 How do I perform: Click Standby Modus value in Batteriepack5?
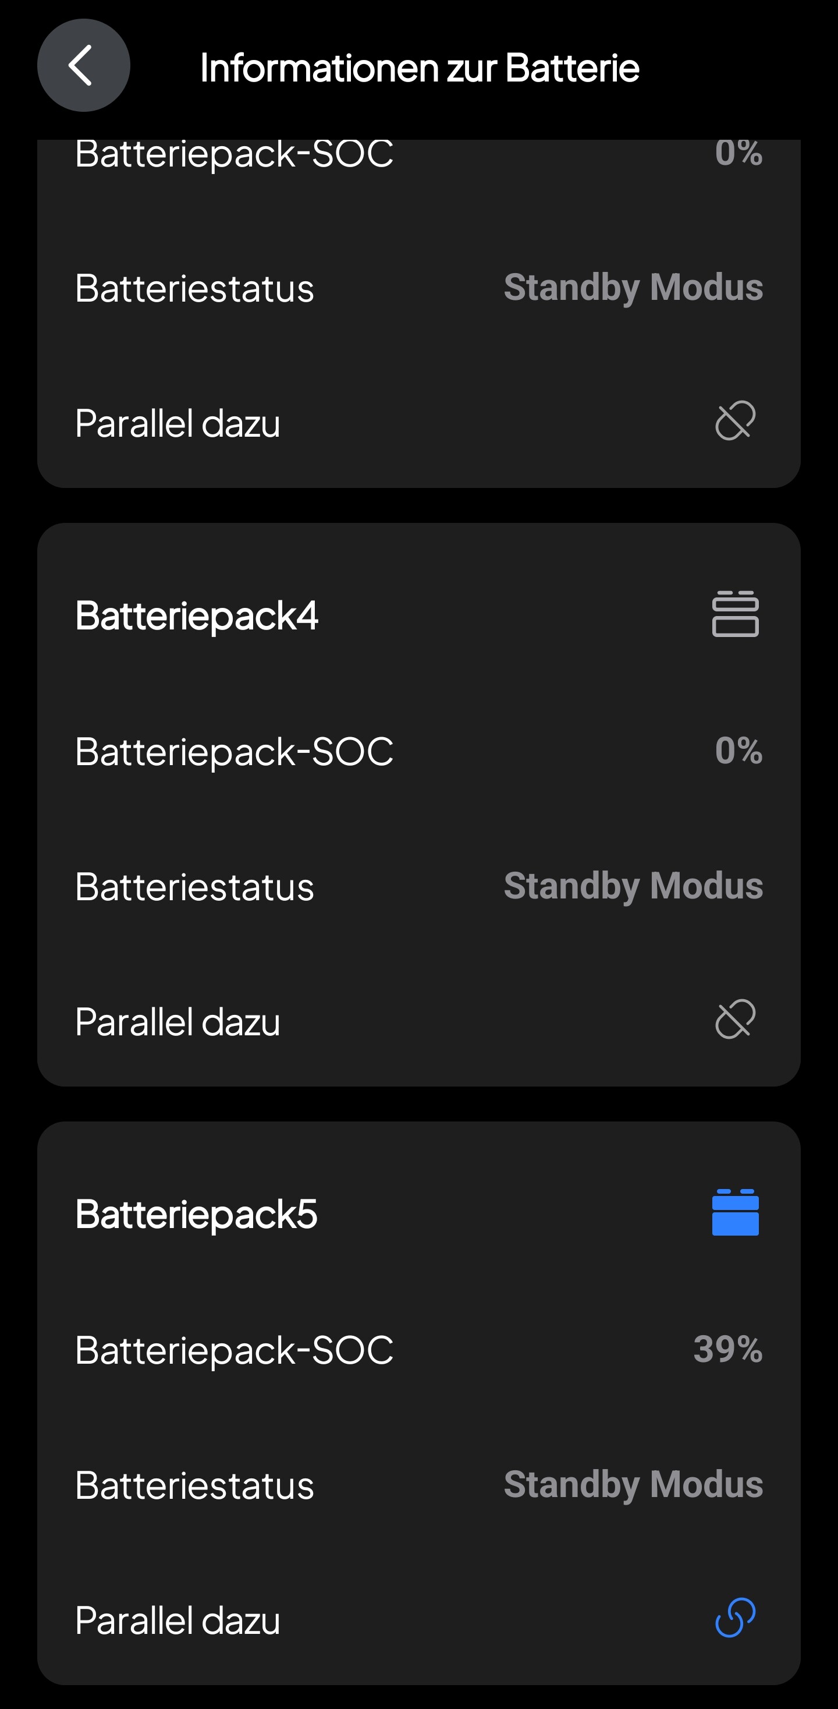(x=633, y=1484)
